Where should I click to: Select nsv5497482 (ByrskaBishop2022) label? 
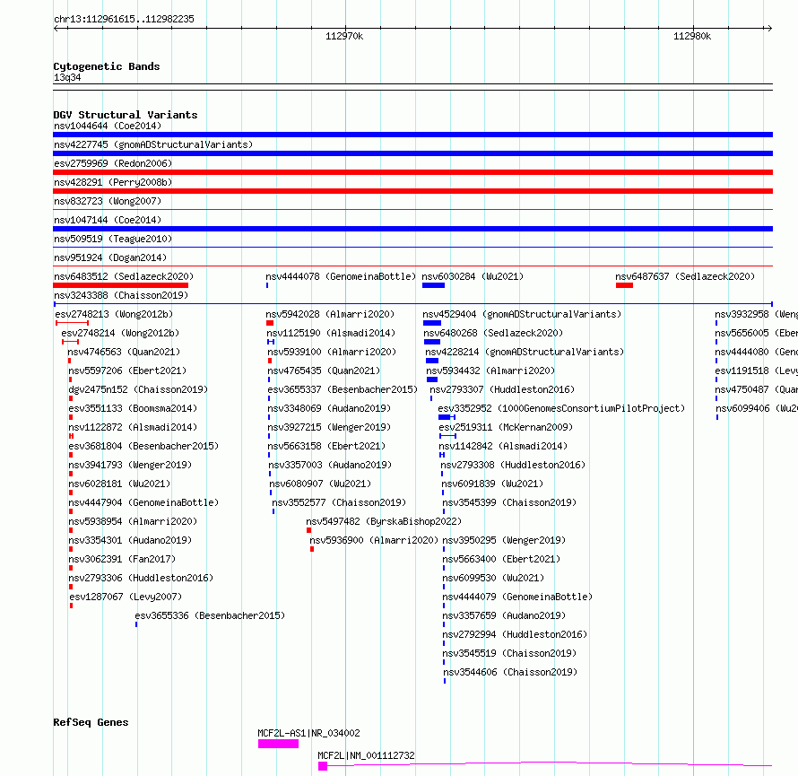[384, 521]
